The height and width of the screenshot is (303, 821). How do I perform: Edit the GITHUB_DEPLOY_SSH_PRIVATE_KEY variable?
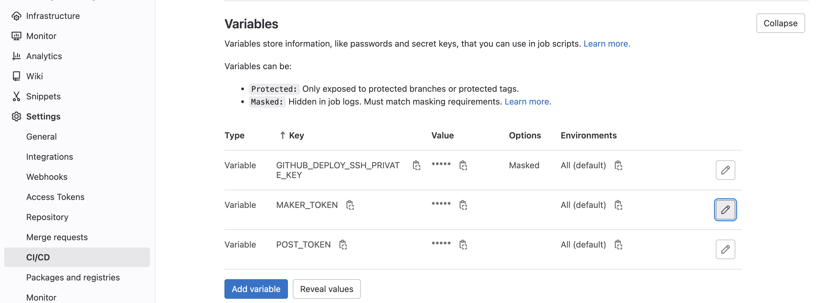pyautogui.click(x=725, y=170)
